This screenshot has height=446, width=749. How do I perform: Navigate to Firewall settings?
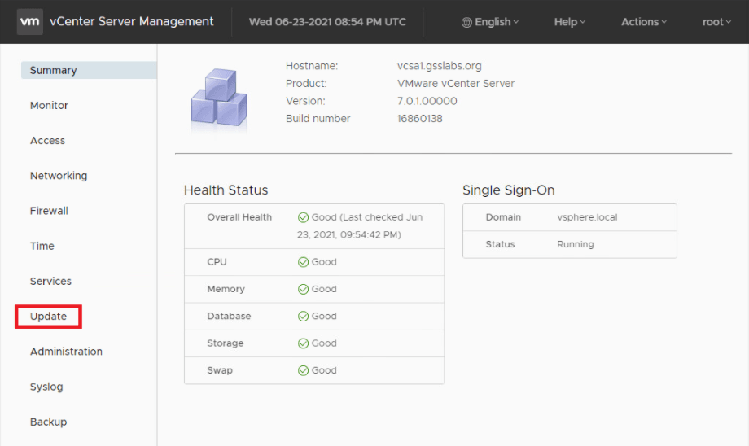coord(49,211)
